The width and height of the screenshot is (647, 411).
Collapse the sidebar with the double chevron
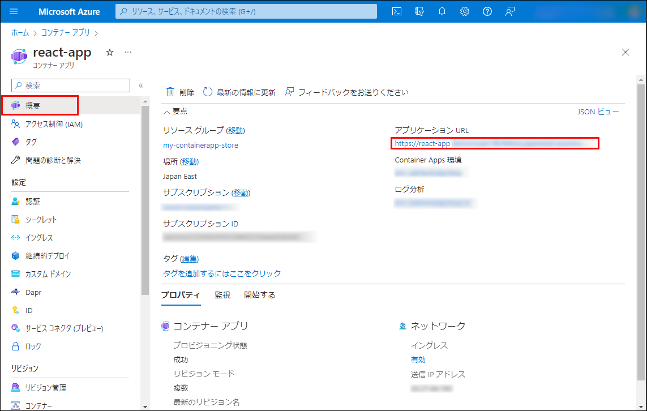pyautogui.click(x=141, y=85)
